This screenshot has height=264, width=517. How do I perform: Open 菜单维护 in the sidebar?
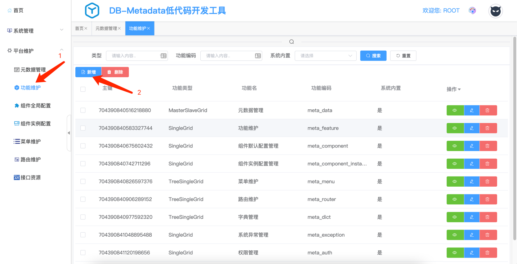pos(31,141)
